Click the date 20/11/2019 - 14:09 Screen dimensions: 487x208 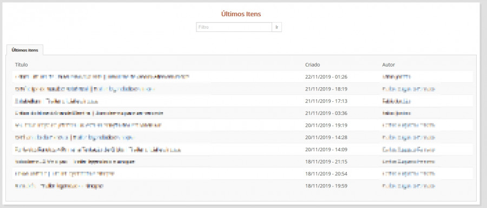326,149
